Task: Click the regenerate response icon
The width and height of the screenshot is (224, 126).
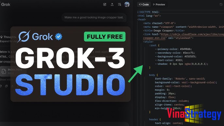Action: [1, 86]
